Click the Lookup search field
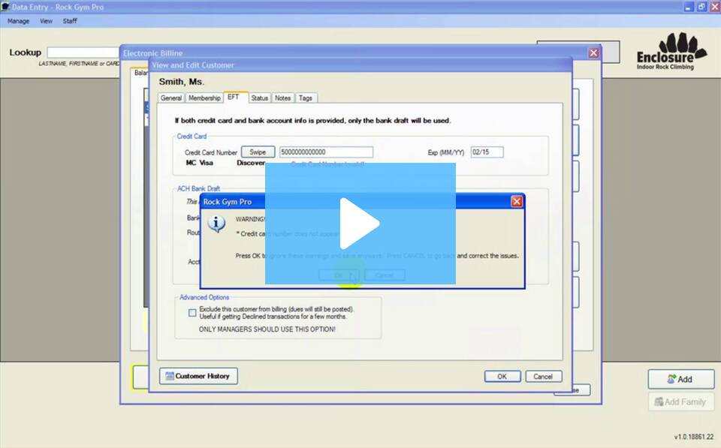 point(83,53)
